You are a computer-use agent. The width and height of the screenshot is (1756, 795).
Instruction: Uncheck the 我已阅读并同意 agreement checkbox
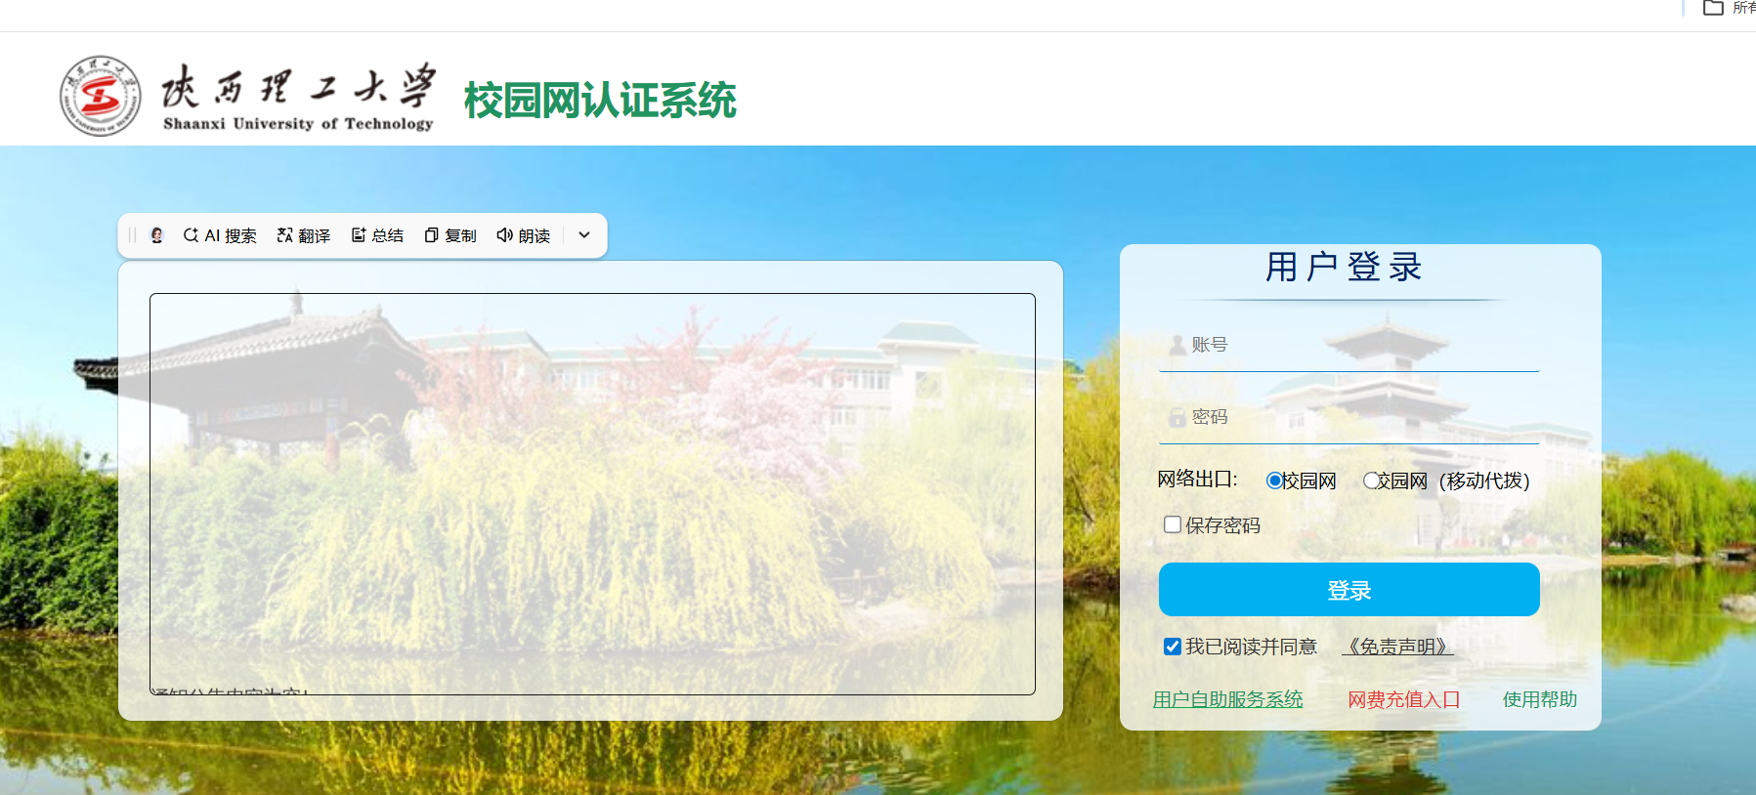[1173, 647]
